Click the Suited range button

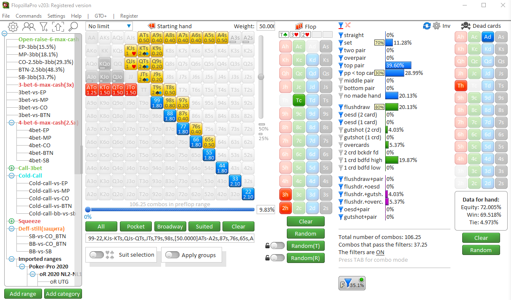[204, 226]
